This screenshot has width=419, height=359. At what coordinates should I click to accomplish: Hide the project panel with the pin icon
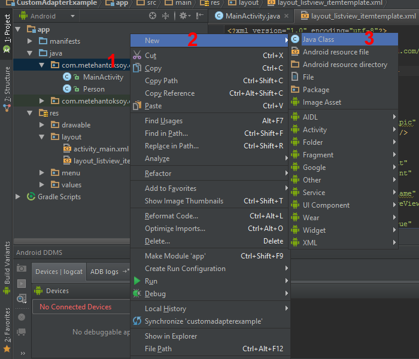click(x=199, y=16)
